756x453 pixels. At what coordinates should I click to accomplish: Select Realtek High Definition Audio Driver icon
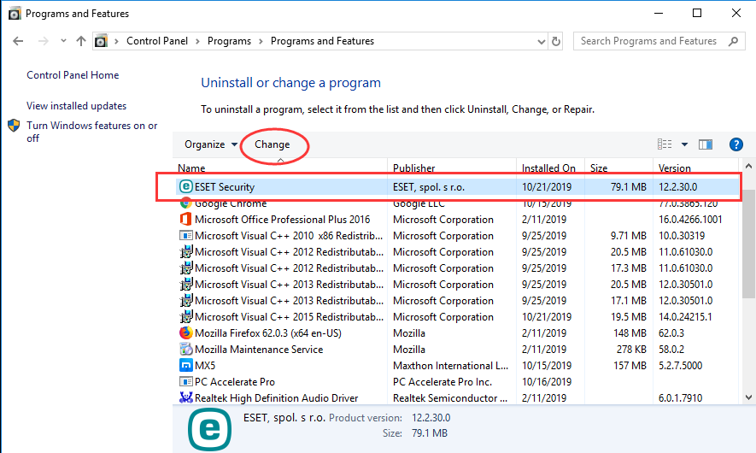(x=185, y=397)
